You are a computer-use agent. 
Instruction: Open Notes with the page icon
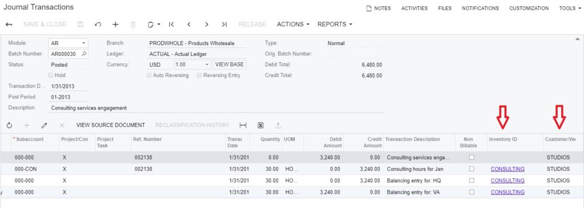(x=369, y=8)
